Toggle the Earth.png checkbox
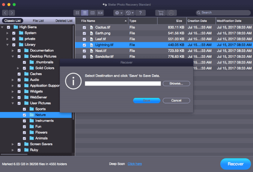Screen dimensions: 253x172 [84, 33]
